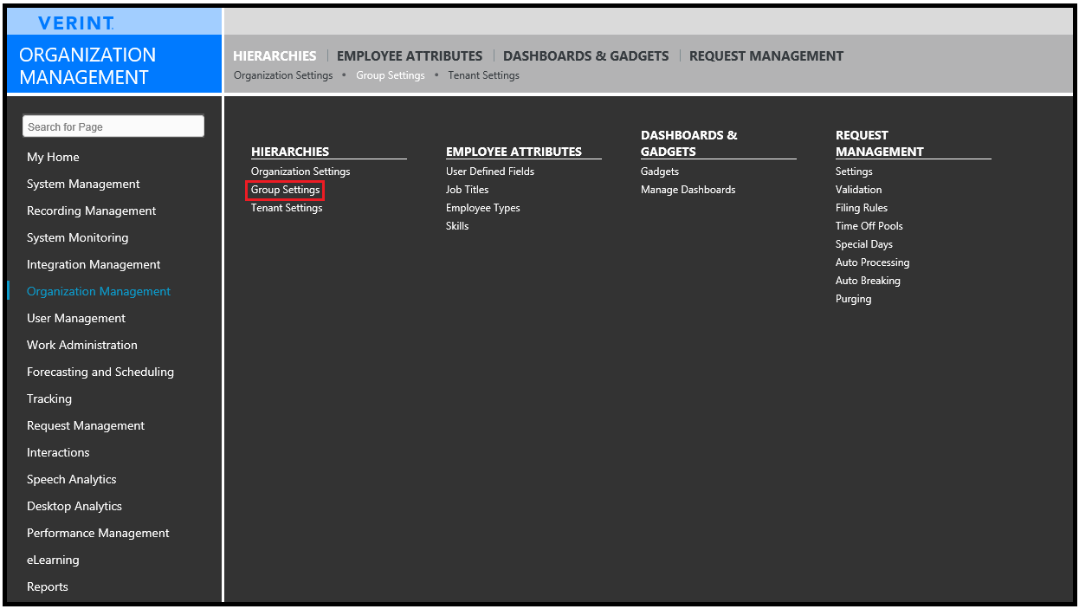Open User Management in the sidebar
Image resolution: width=1079 pixels, height=609 pixels.
(76, 318)
